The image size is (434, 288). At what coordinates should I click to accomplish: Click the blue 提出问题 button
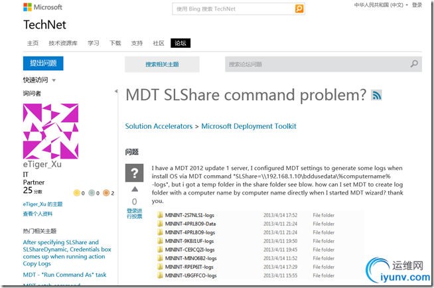coord(43,63)
